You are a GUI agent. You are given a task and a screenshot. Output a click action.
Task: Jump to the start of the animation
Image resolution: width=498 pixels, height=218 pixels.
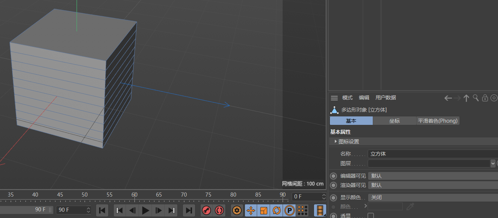(x=102, y=211)
